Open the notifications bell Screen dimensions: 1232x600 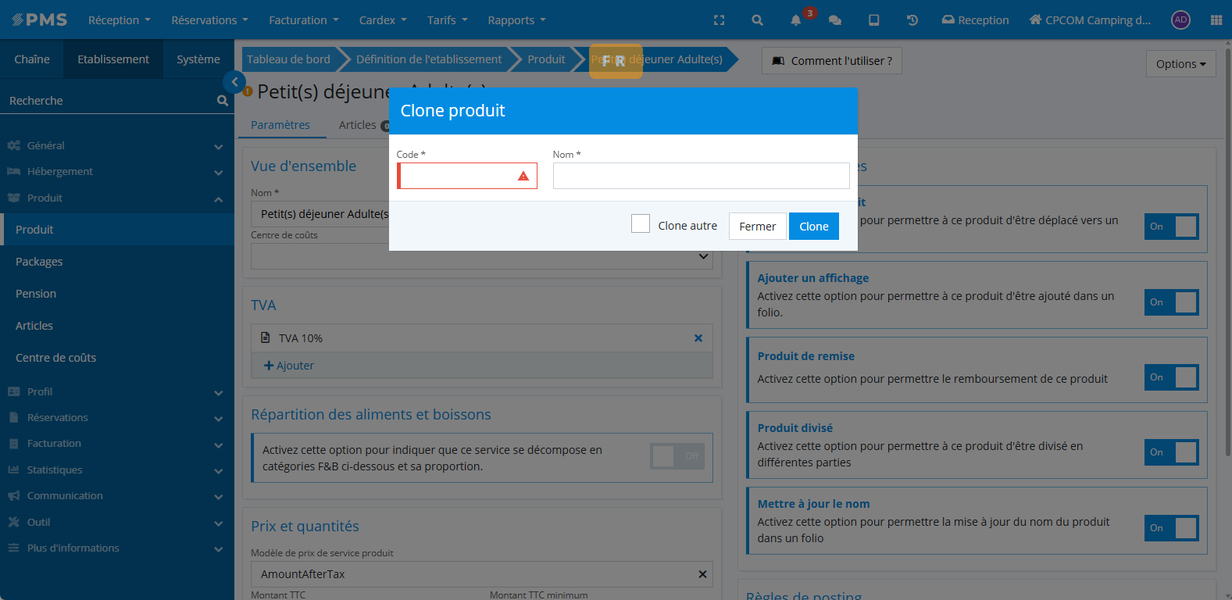795,20
